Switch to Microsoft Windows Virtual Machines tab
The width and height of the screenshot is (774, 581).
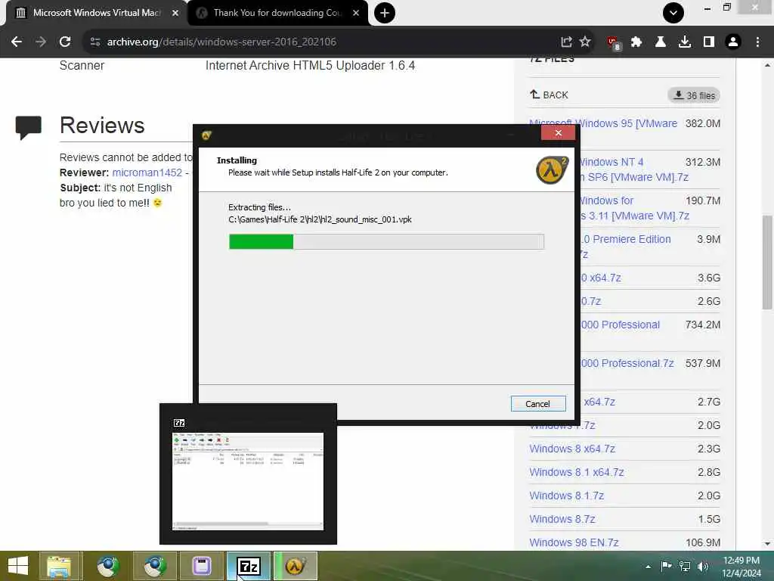97,13
